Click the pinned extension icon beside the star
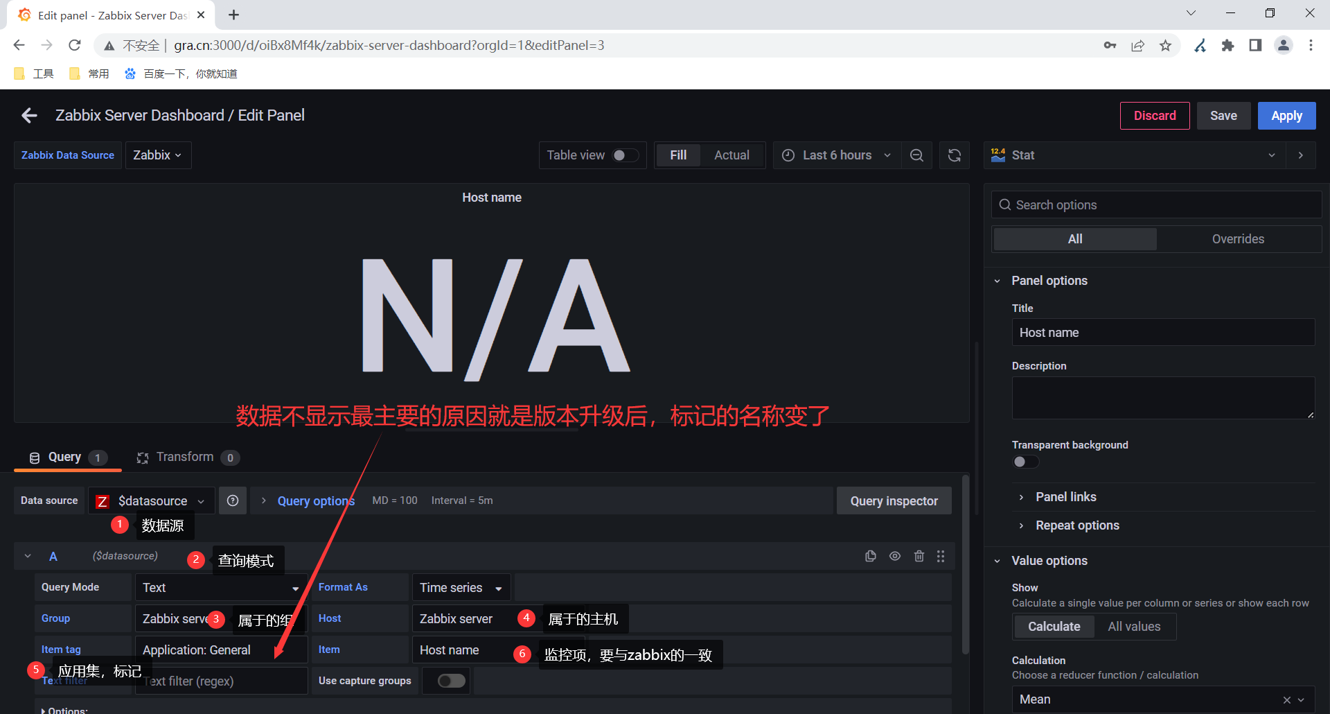 point(1200,45)
